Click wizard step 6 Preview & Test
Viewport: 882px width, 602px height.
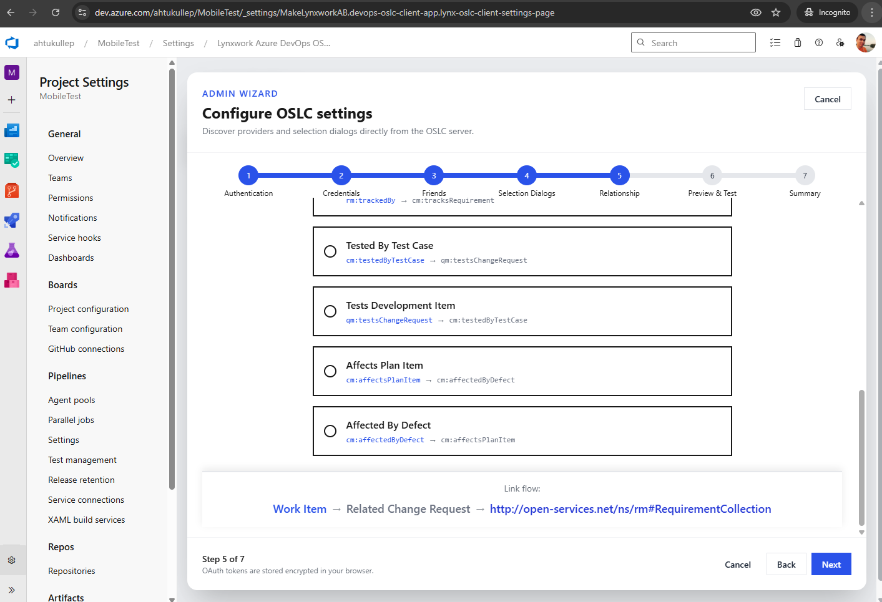[x=712, y=176]
